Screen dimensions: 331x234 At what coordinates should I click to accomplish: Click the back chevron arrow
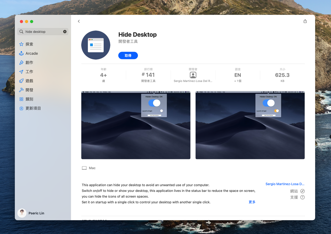[79, 21]
